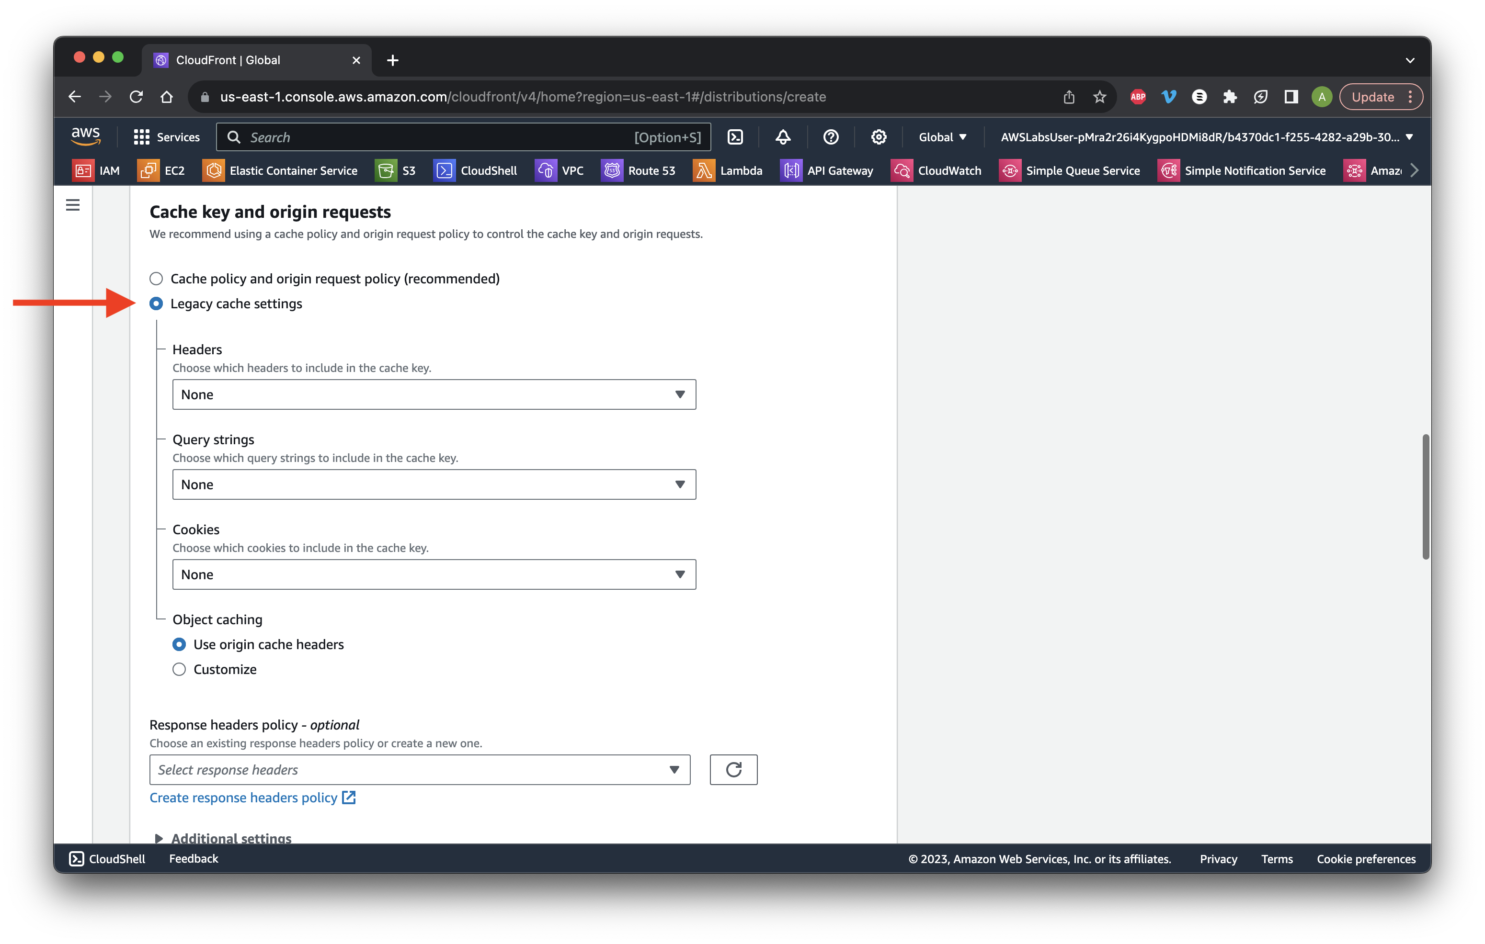Screen dimensions: 1485x944
Task: Click the browser address bar URL
Action: point(523,97)
